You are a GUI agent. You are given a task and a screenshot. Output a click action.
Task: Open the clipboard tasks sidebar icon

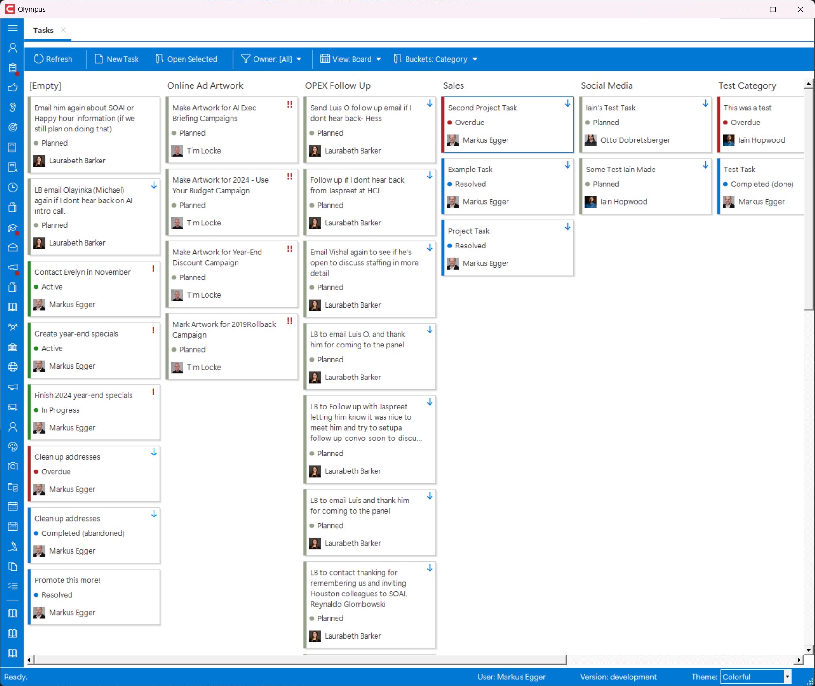pos(13,68)
